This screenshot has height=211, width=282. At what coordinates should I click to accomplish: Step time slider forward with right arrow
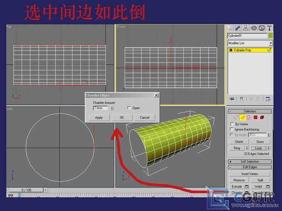click(45, 190)
